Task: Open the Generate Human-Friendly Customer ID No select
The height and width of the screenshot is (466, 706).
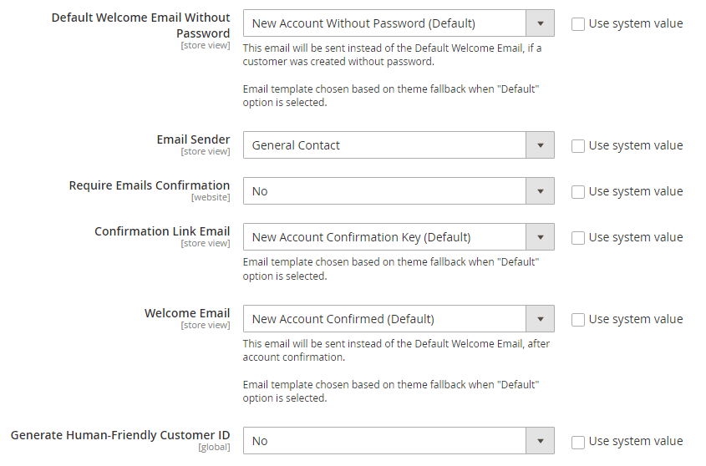Action: pyautogui.click(x=384, y=441)
